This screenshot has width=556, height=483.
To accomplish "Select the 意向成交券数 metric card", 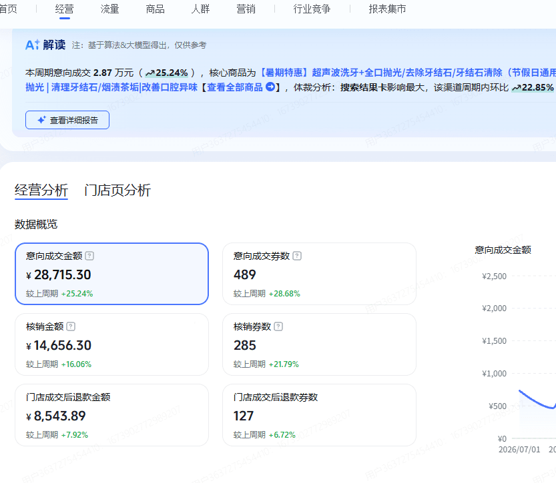I will (319, 274).
